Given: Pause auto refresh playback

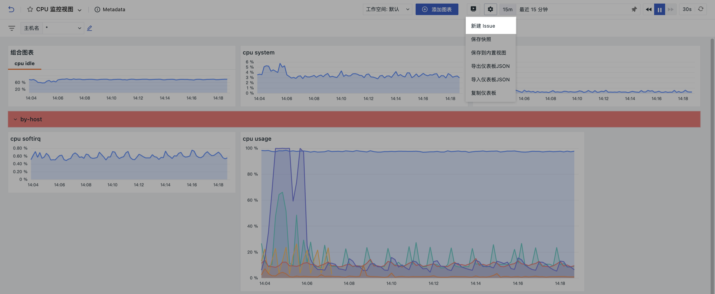Looking at the screenshot, I should [660, 9].
